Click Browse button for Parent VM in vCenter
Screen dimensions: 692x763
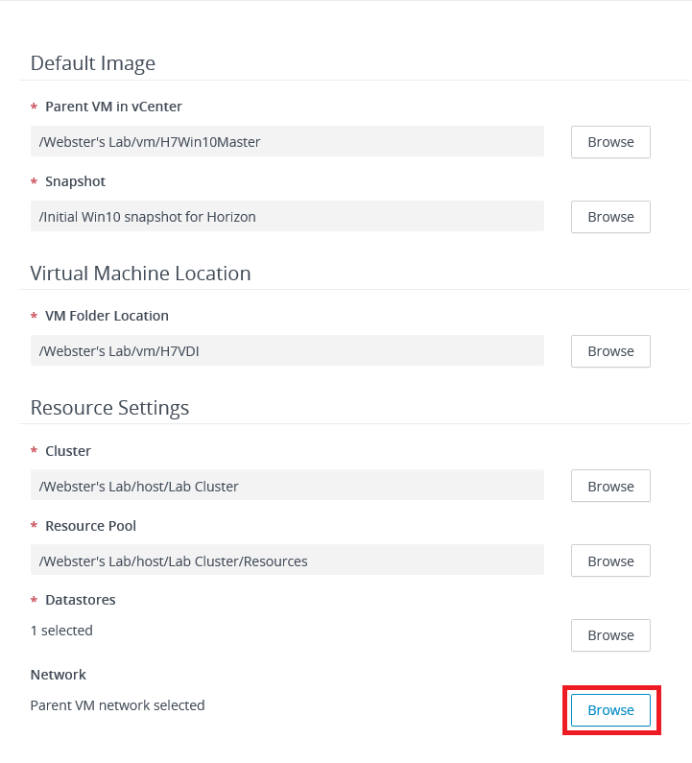(610, 141)
